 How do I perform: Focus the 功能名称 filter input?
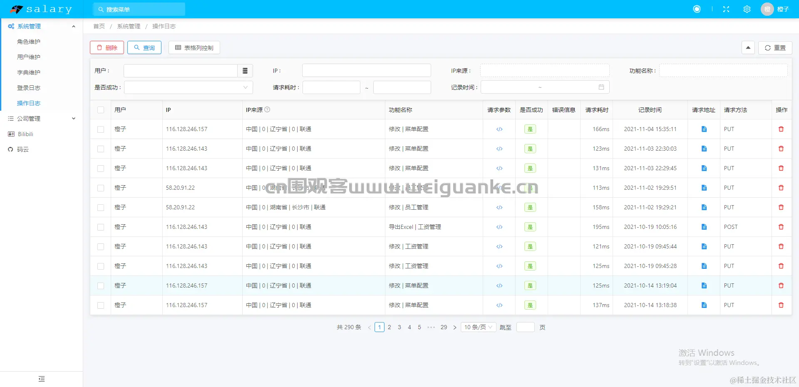723,70
